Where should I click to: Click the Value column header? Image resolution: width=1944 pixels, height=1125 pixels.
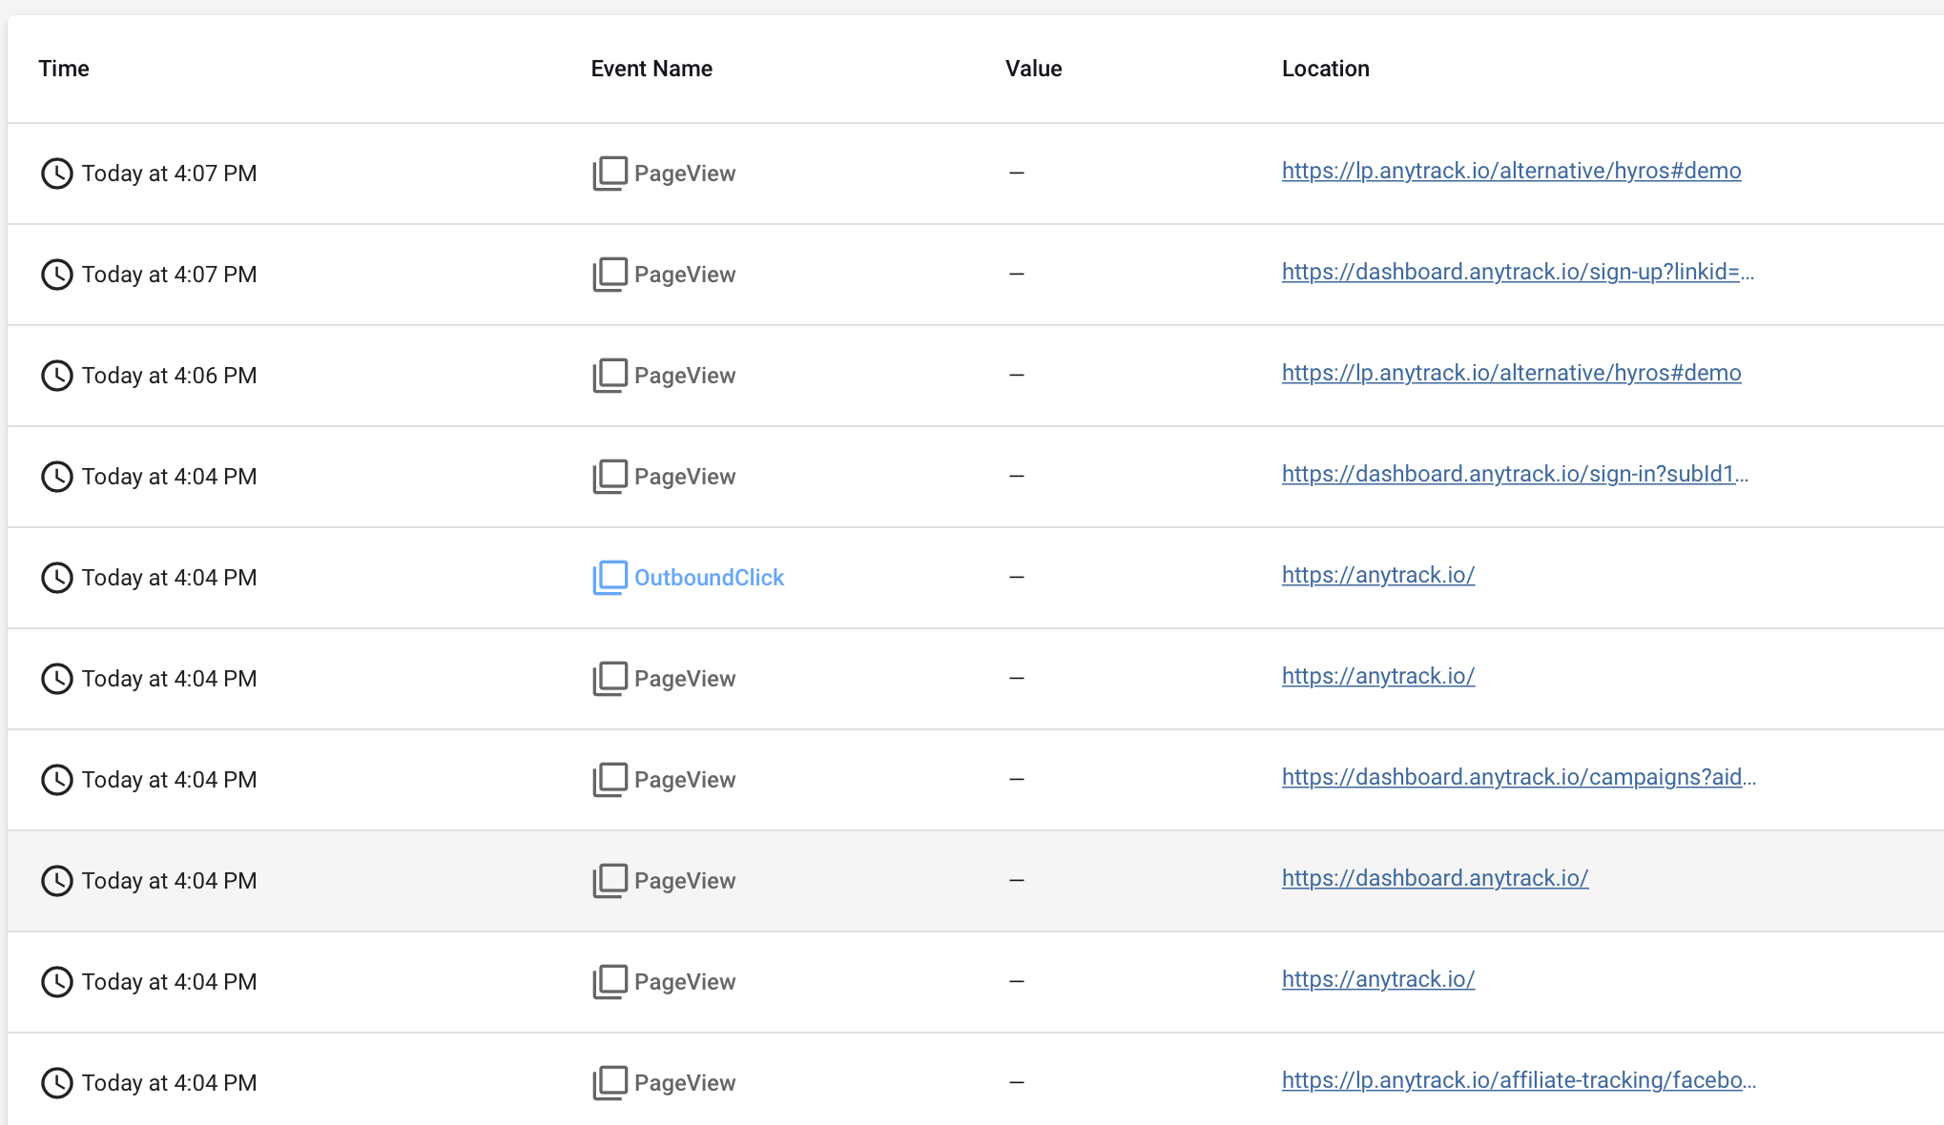tap(1033, 69)
